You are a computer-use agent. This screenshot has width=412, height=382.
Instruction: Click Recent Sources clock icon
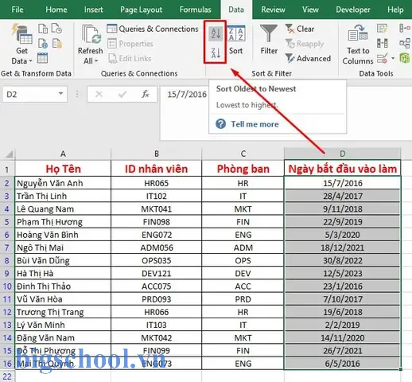pyautogui.click(x=56, y=29)
